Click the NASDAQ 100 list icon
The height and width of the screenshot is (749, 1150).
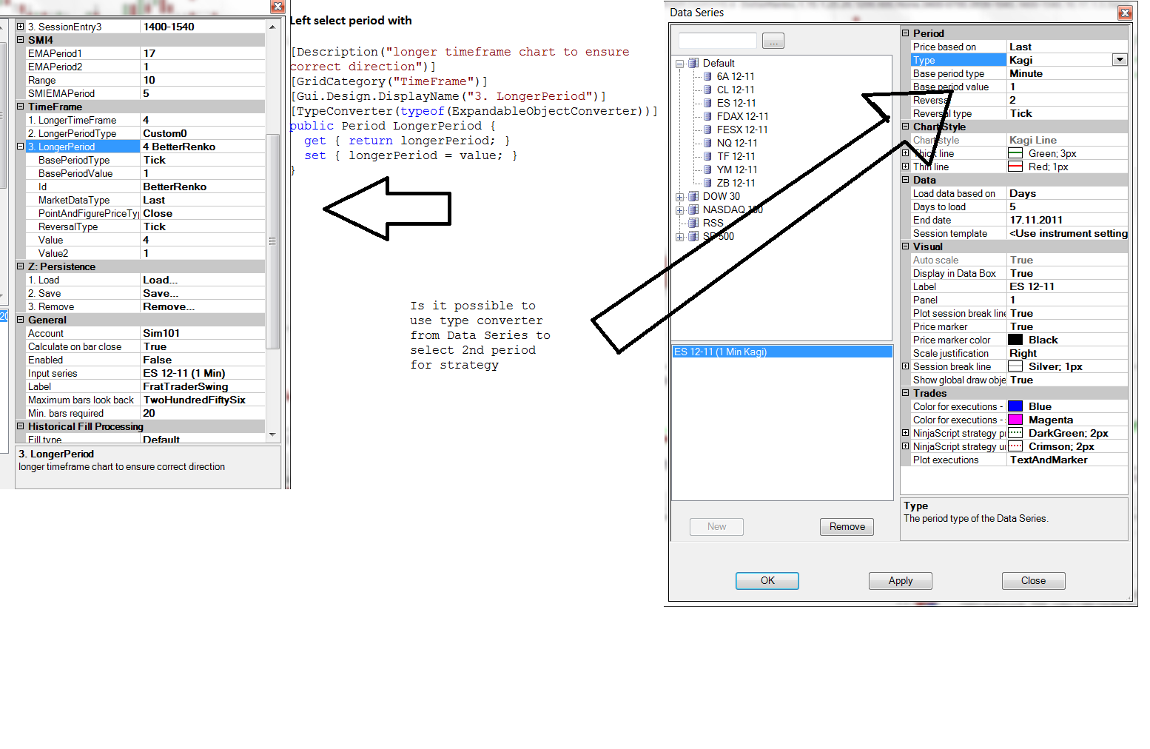693,209
